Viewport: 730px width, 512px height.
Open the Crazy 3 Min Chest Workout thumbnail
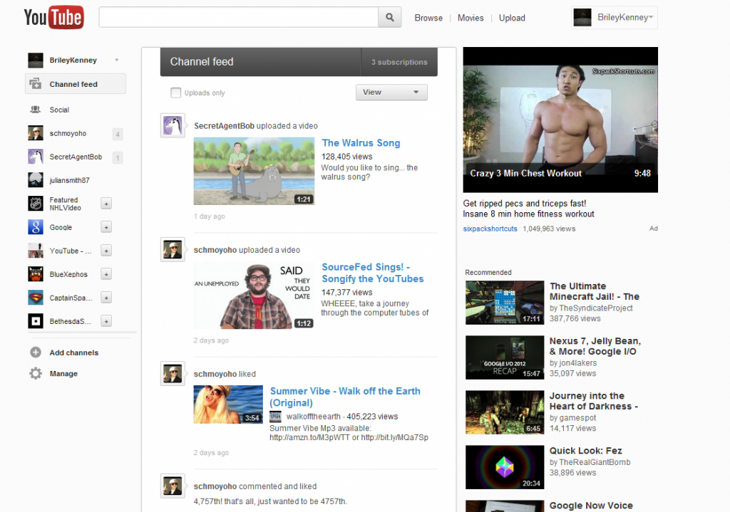point(560,120)
